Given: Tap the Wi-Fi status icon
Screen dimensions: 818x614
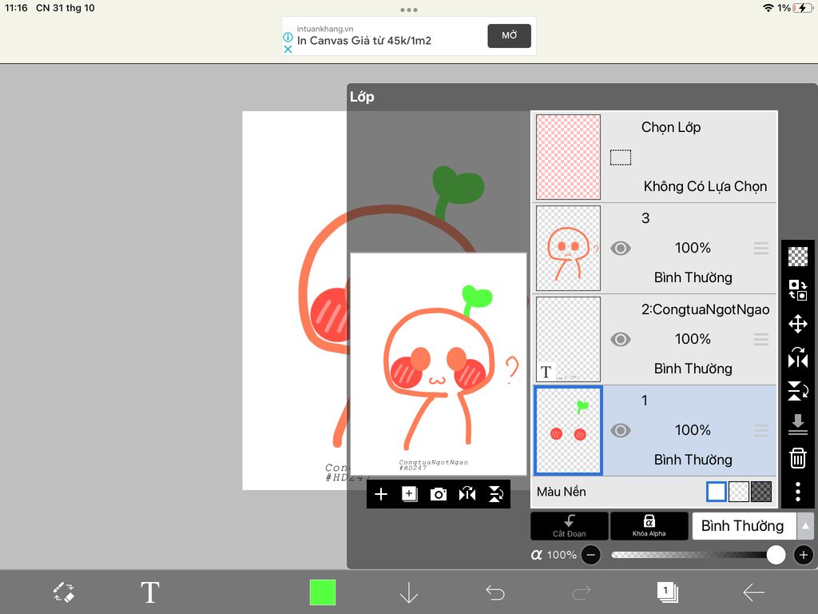Looking at the screenshot, I should (768, 8).
